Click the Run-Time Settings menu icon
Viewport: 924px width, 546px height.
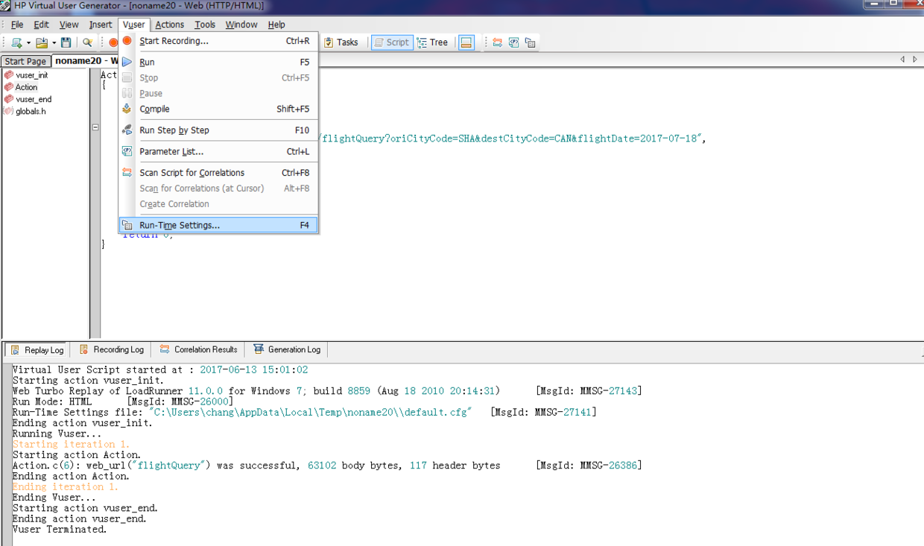click(x=127, y=225)
